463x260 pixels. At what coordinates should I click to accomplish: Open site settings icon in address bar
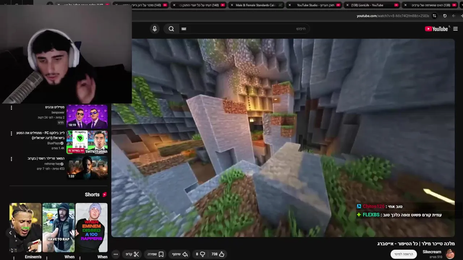coord(434,16)
